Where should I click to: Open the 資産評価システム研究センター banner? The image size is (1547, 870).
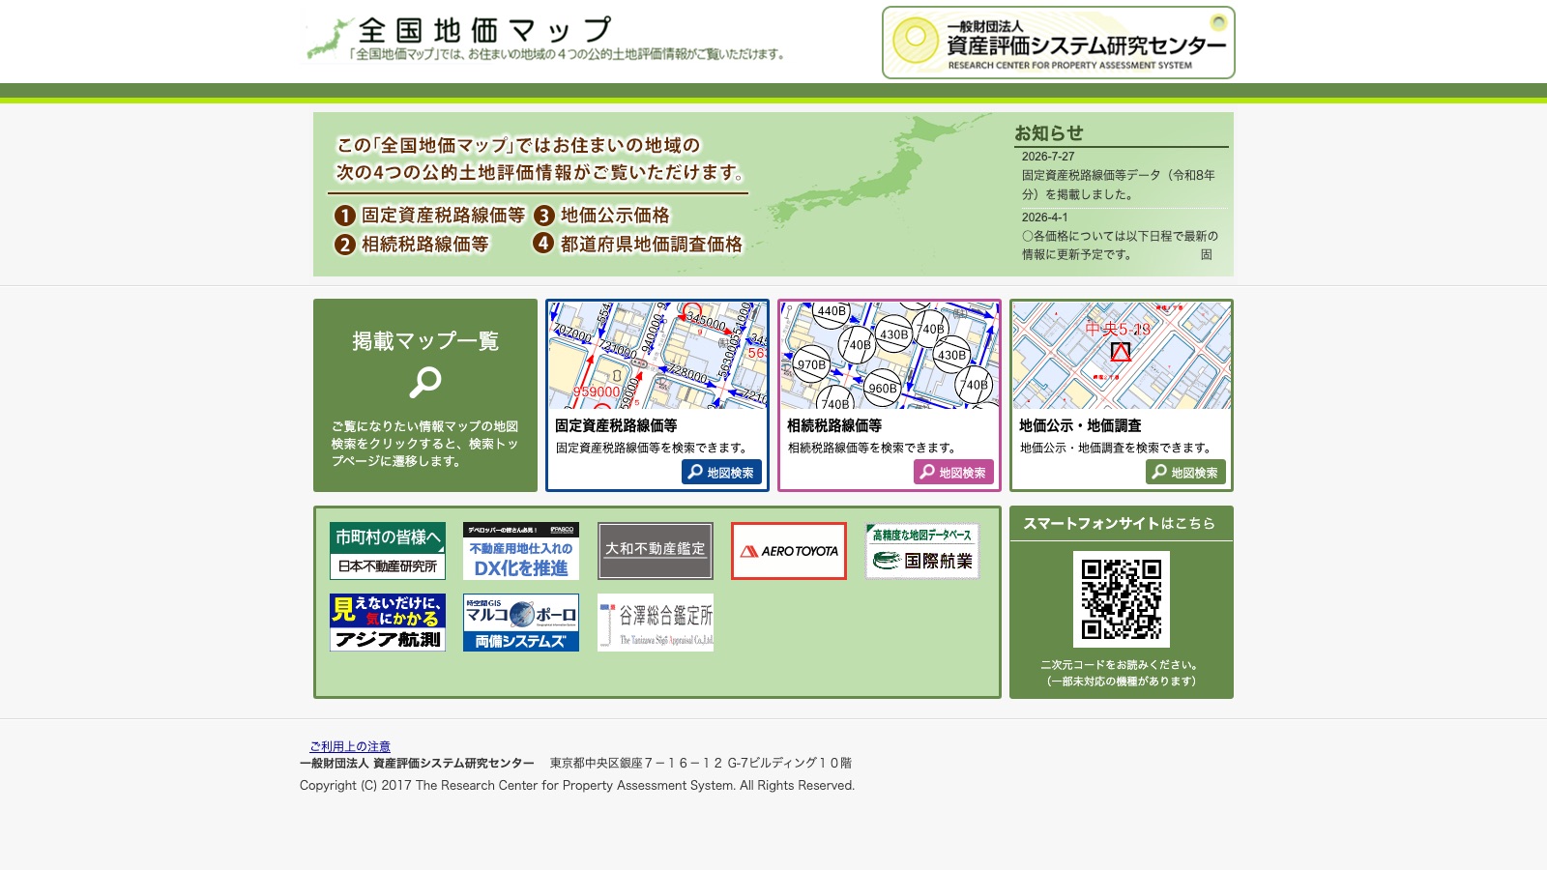tap(1058, 43)
